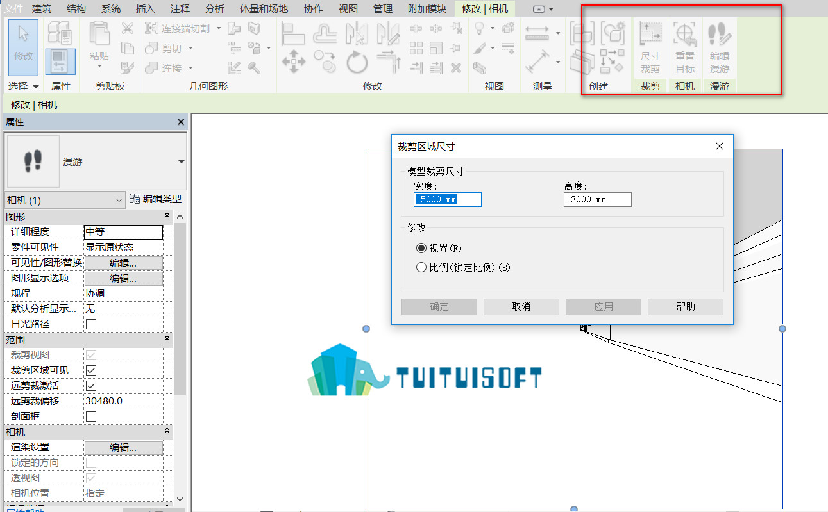828x512 pixels.
Task: Select the 比例(锁定比例)(S) radio button
Action: click(x=421, y=267)
